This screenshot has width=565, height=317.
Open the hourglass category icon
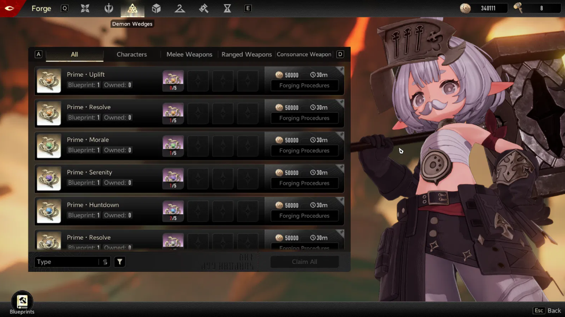[x=228, y=8]
